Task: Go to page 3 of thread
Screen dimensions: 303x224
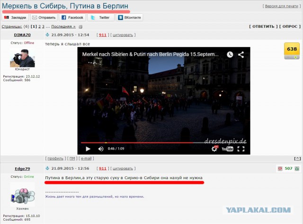Action: click(43, 26)
